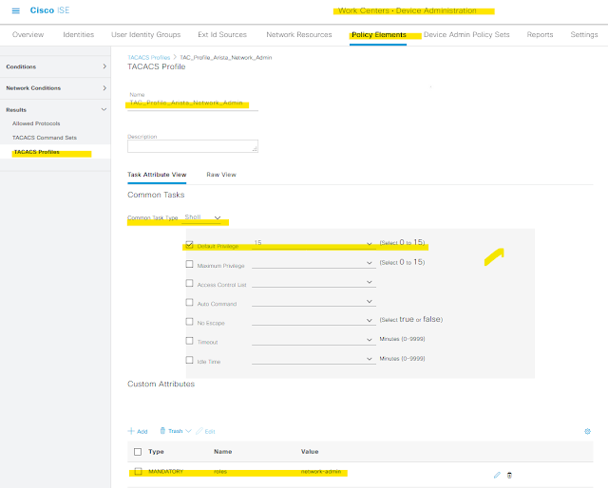Select the Policy Elements tab
608x488 pixels.
(379, 34)
